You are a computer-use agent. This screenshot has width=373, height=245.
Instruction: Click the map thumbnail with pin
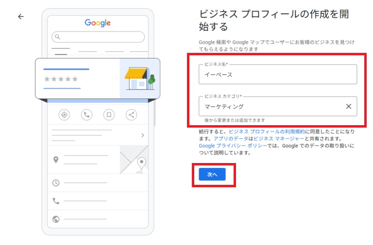click(134, 160)
